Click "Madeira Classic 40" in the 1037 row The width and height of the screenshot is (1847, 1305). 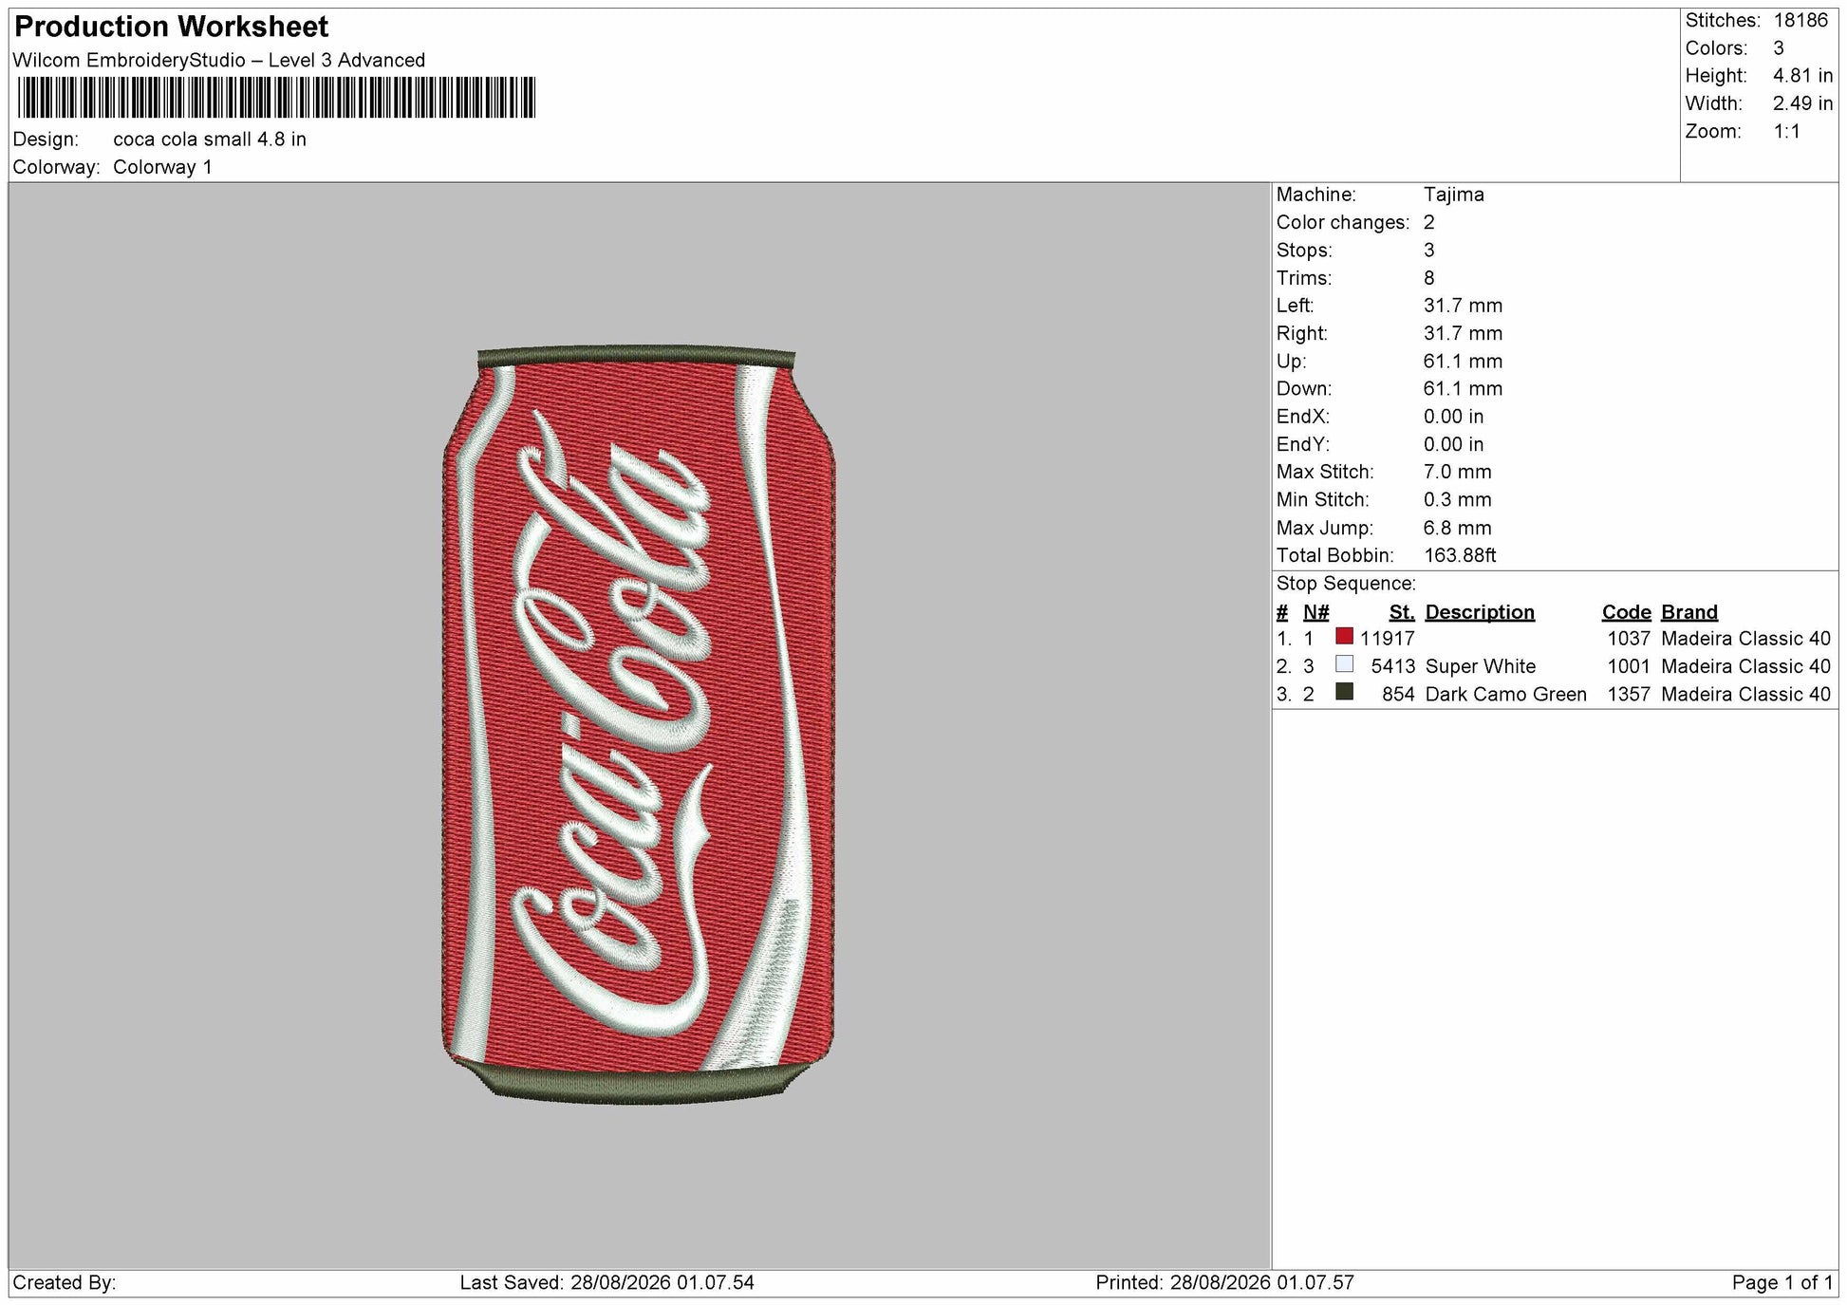click(x=1745, y=639)
